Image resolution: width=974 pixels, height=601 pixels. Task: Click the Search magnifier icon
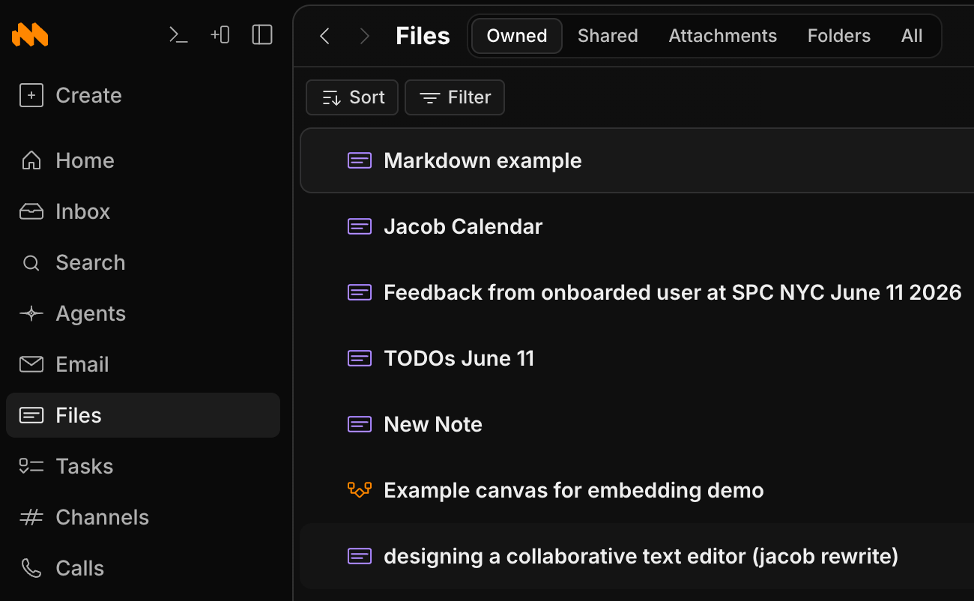[x=31, y=263]
